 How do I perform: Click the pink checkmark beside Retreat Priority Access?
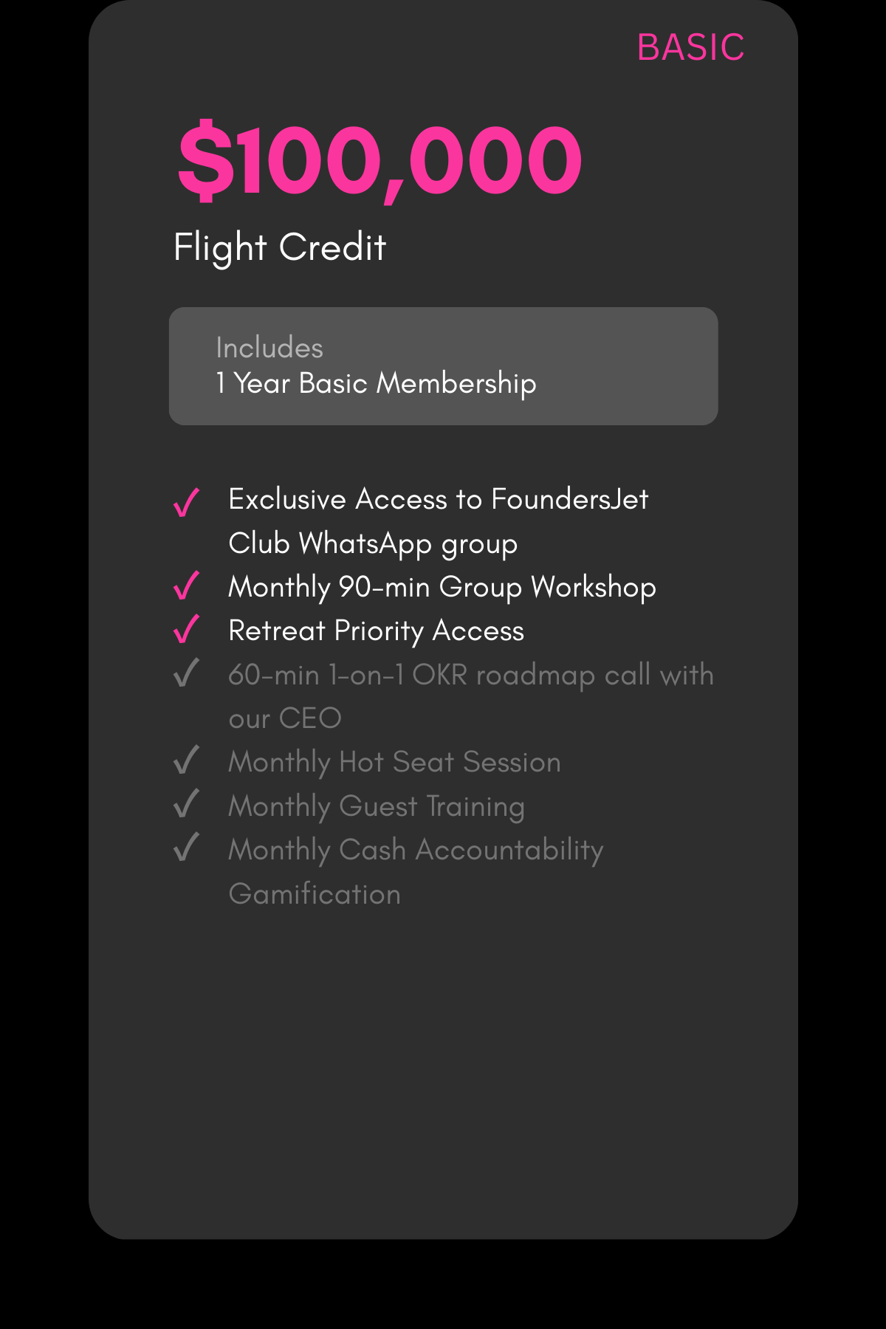pos(186,629)
